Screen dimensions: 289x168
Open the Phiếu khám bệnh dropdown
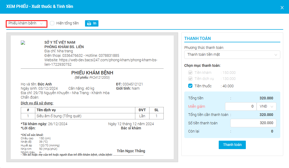[26, 23]
